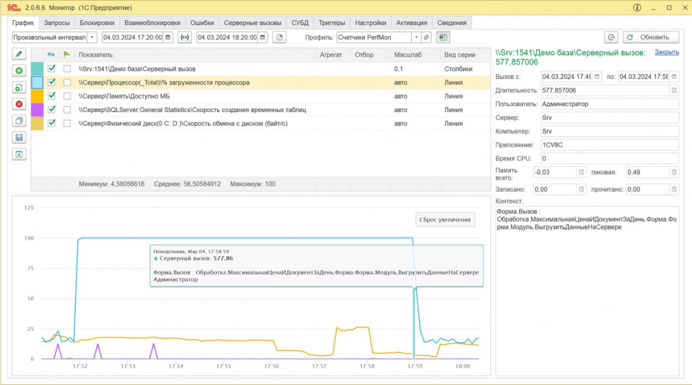Switch to the СУБД tab
Image resolution: width=692 pixels, height=385 pixels.
tap(300, 23)
